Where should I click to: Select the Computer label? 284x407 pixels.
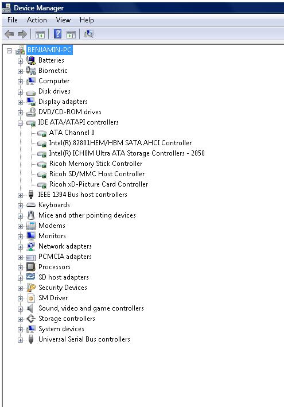coord(54,81)
